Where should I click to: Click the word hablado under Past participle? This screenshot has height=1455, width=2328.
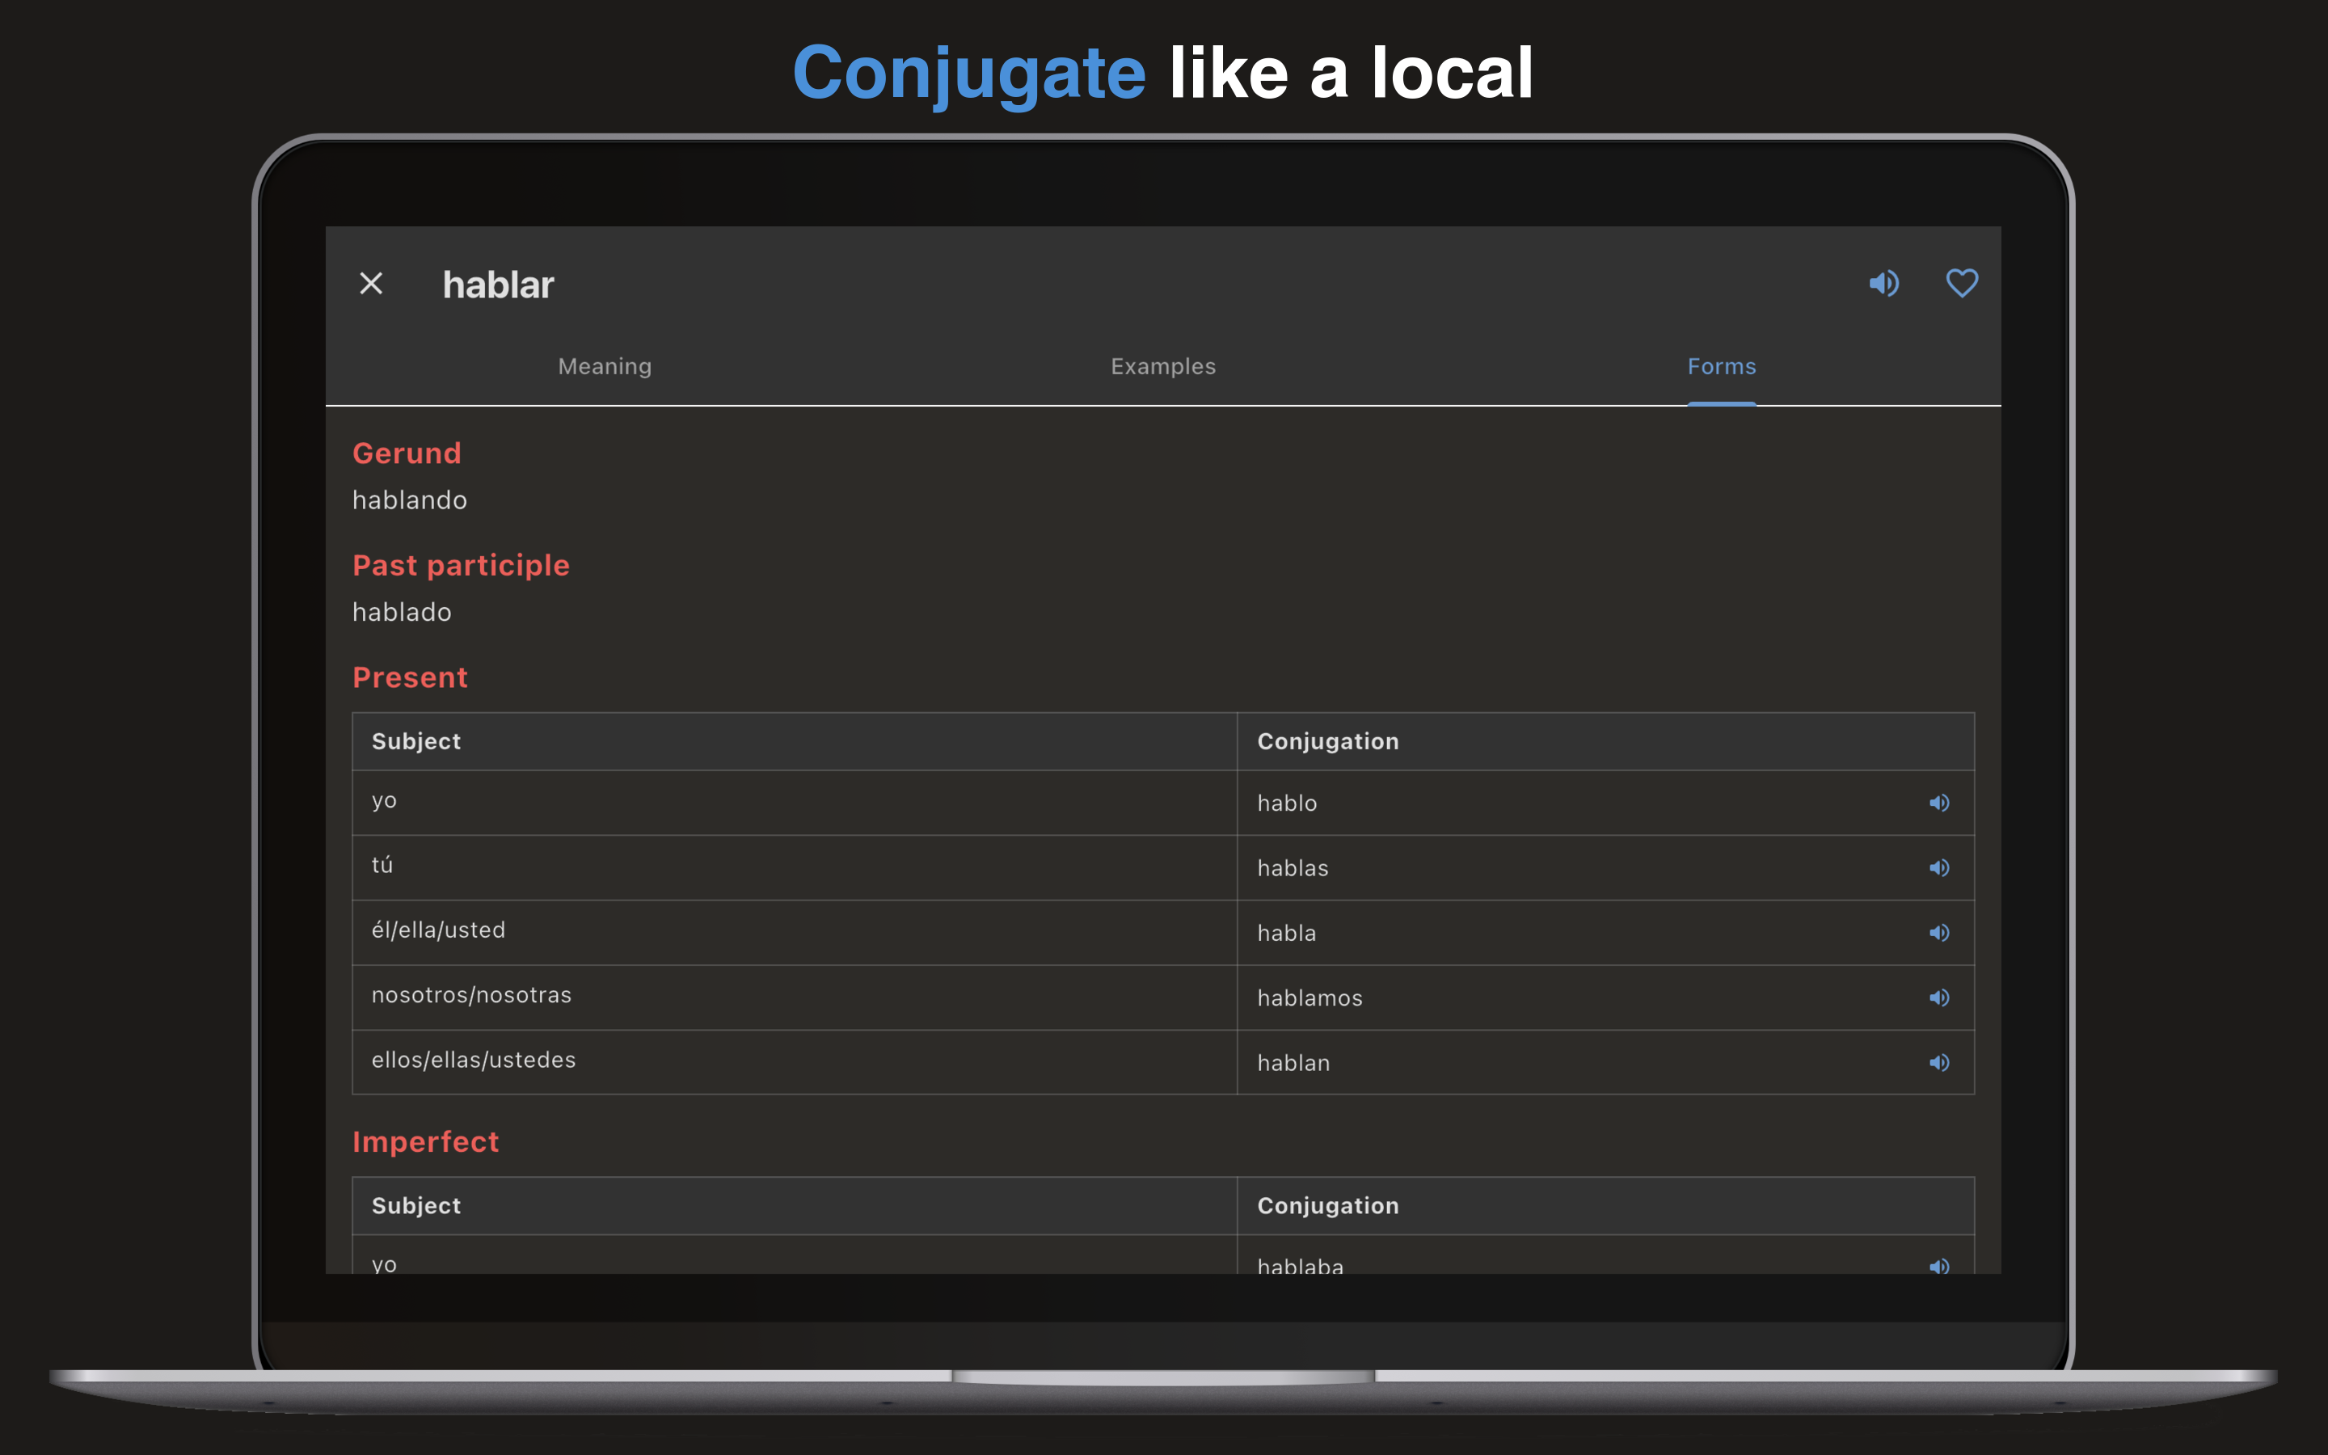pos(402,612)
